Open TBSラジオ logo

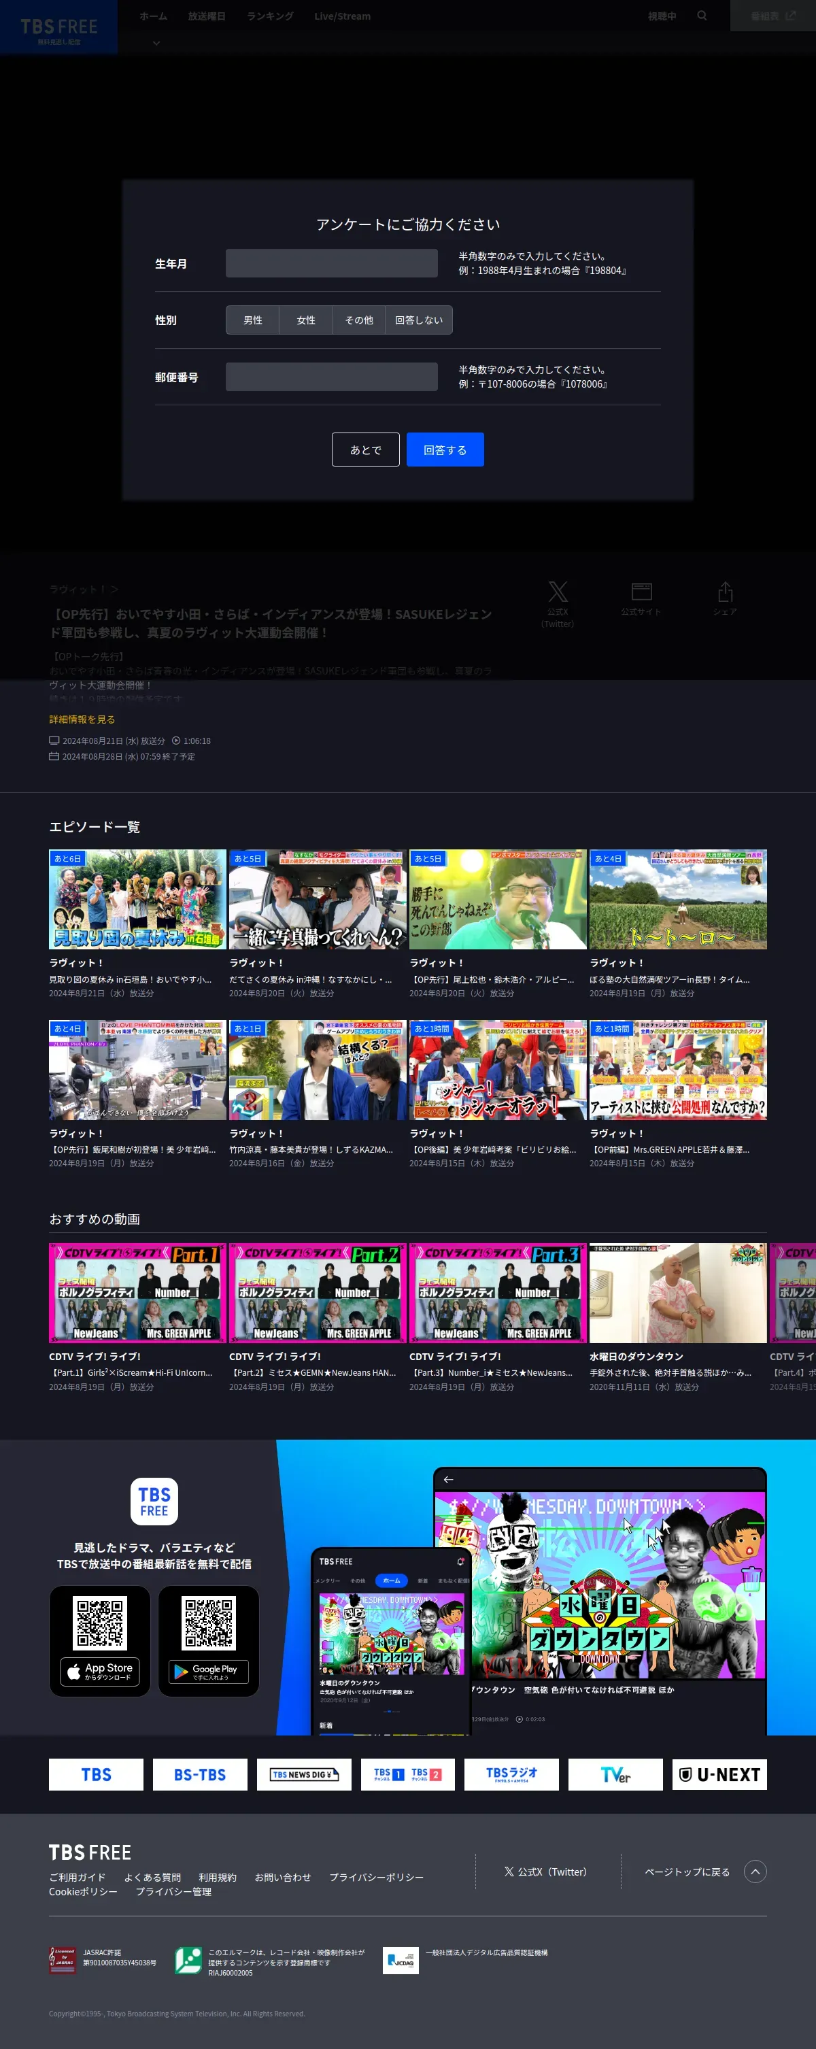511,1774
